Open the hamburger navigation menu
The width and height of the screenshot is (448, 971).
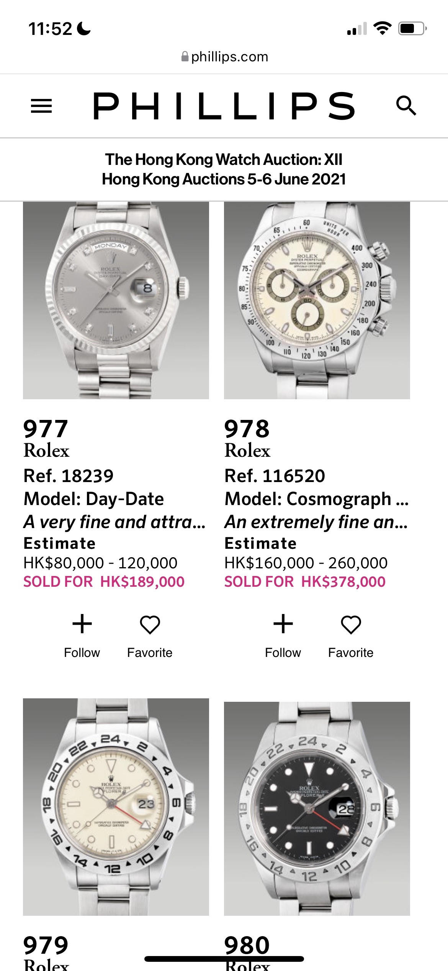point(41,106)
